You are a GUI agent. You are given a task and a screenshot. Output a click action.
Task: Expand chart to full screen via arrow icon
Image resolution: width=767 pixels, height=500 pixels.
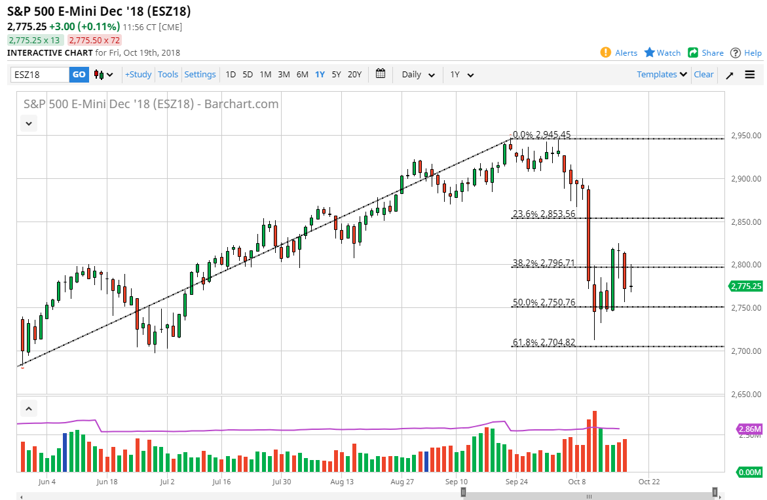pos(729,74)
